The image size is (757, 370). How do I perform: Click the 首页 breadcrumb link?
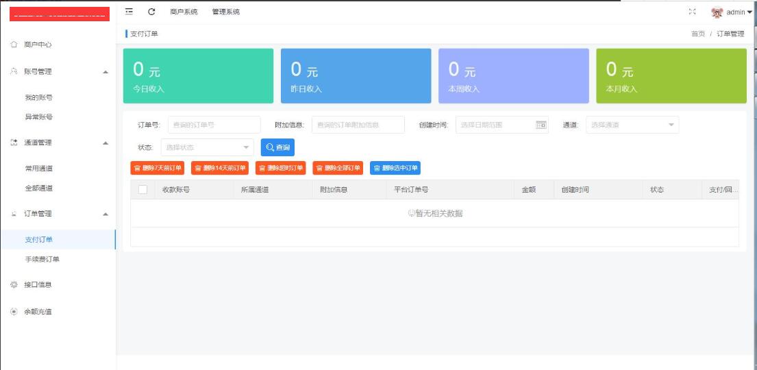(x=698, y=34)
